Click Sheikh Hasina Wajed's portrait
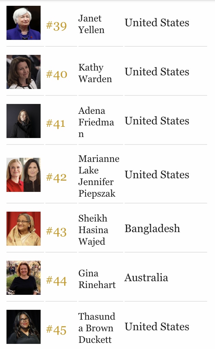Viewport: 215px width, 349px height. [x=24, y=229]
